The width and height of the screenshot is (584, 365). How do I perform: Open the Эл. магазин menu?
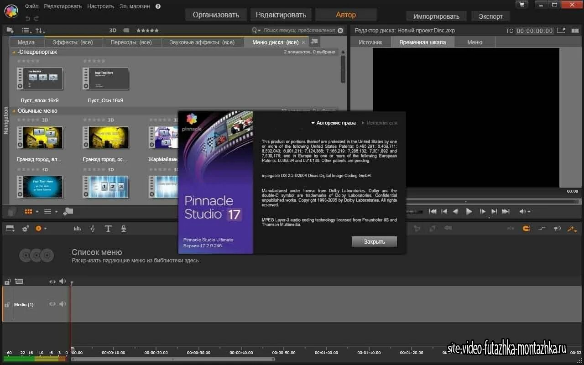[135, 6]
